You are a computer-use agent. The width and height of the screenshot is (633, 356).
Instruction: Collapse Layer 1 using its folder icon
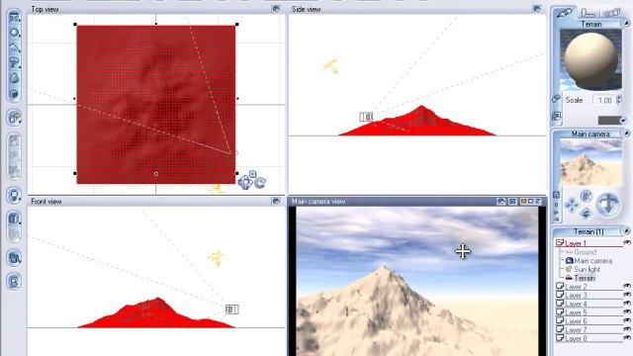(x=560, y=243)
